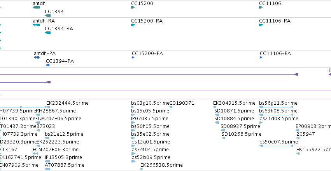Click the CG15200-PA protein arrow
Screen dimensions: 331x171
click(133, 57)
